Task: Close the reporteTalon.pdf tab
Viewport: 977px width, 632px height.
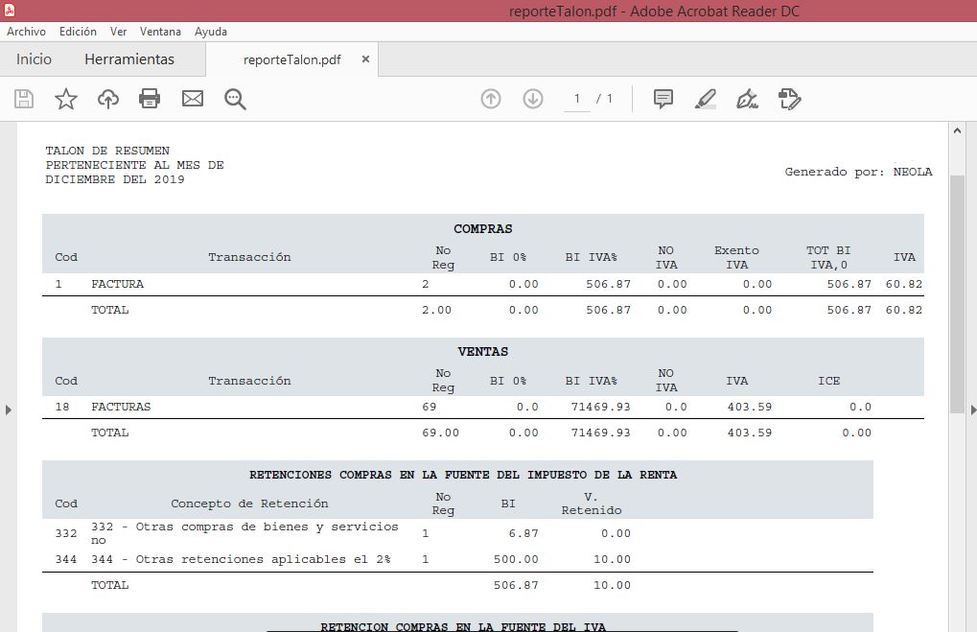Action: point(365,59)
